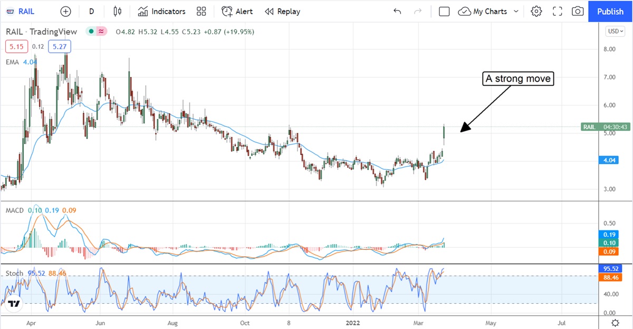The image size is (633, 329).
Task: Select the 'A strong move' annotation
Action: point(518,79)
